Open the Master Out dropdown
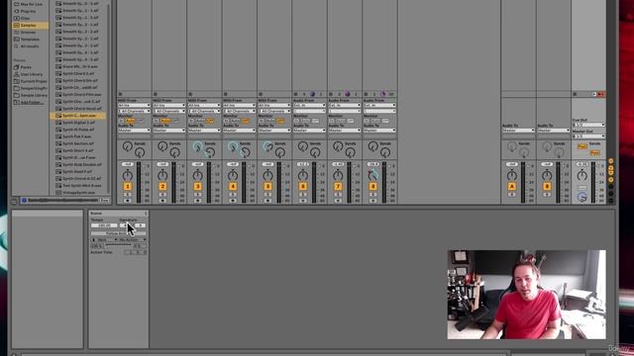The image size is (634, 356). tap(588, 136)
